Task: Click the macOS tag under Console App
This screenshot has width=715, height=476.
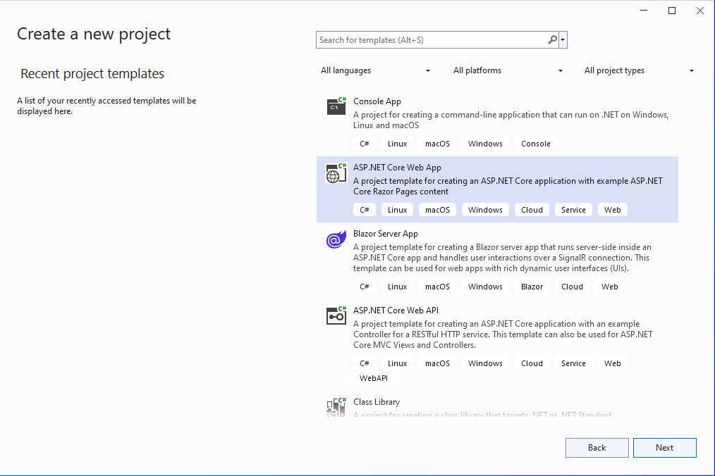Action: pyautogui.click(x=437, y=144)
